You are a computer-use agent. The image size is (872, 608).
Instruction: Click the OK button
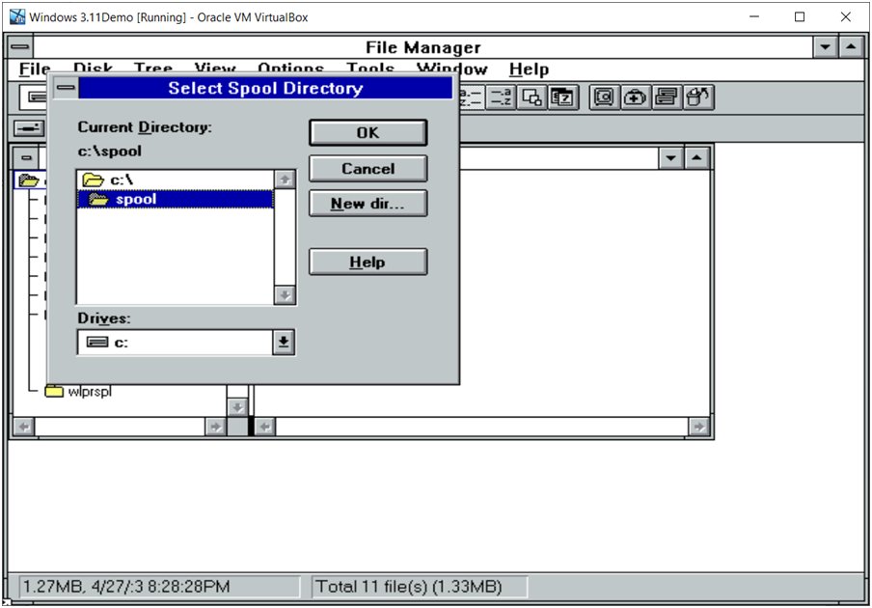pos(368,133)
